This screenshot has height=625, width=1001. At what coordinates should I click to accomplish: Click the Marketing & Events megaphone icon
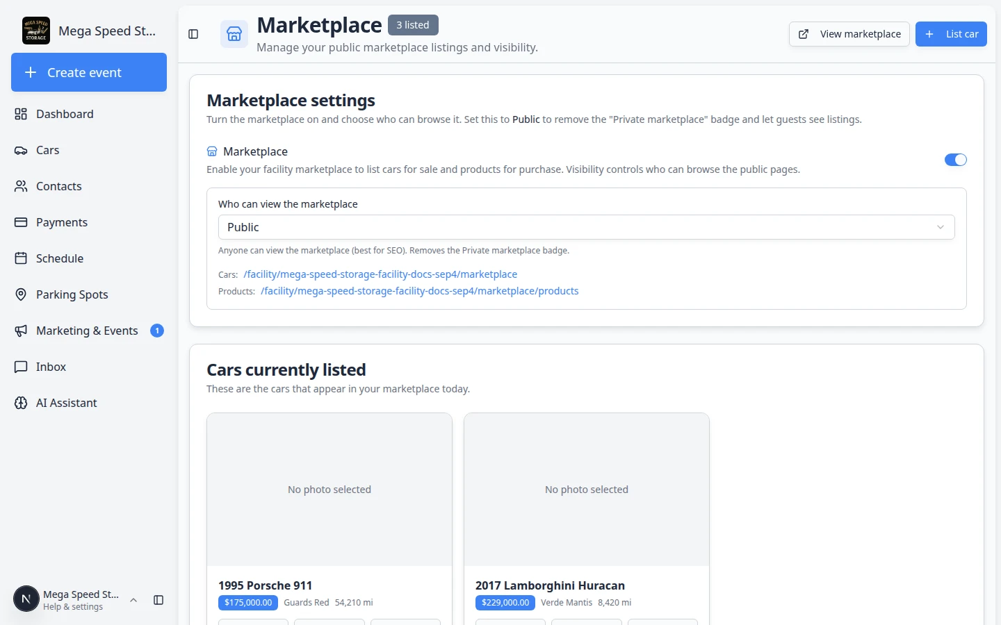(x=21, y=331)
